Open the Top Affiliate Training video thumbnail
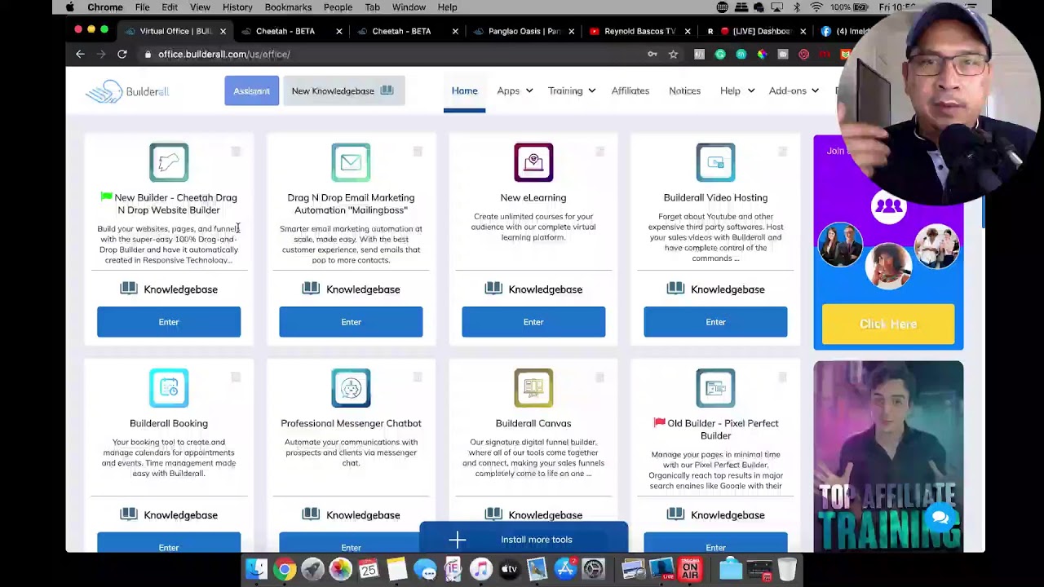Screen dimensions: 1044x587 (x=888, y=457)
